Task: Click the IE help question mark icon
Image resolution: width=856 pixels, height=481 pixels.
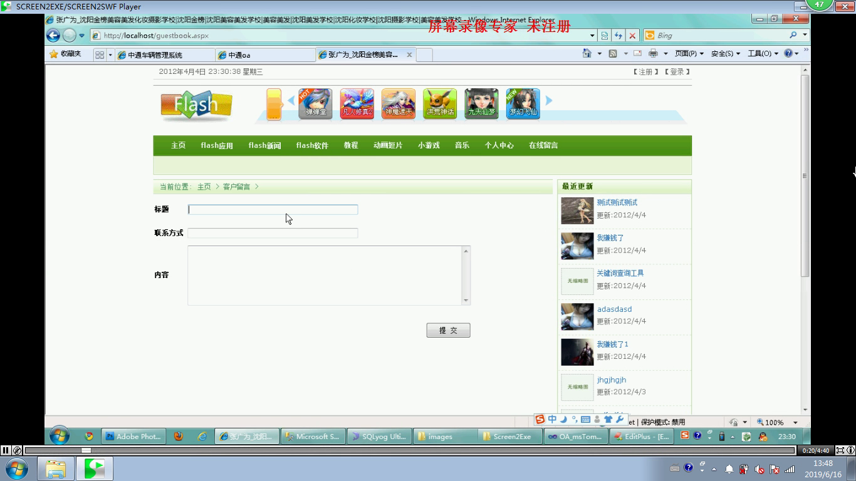Action: click(x=788, y=53)
